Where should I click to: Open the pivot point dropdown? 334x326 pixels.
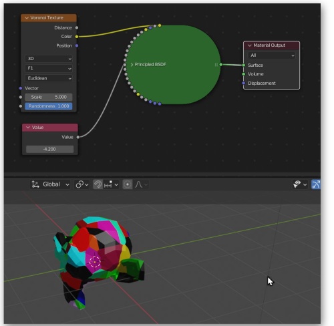tap(82, 184)
